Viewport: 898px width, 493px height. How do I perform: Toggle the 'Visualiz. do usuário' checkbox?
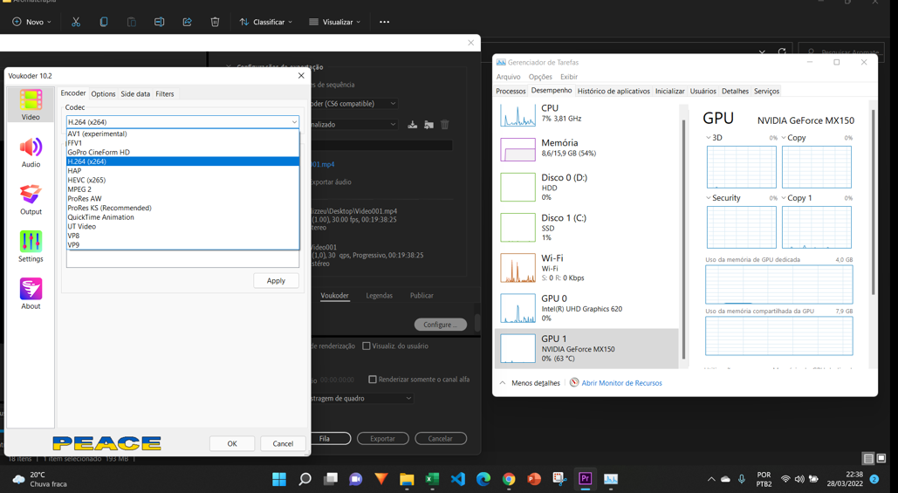[x=367, y=346]
